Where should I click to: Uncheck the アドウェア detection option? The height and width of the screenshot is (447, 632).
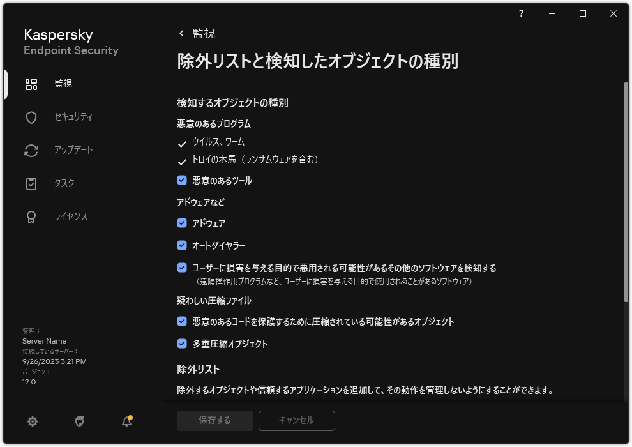click(x=181, y=223)
